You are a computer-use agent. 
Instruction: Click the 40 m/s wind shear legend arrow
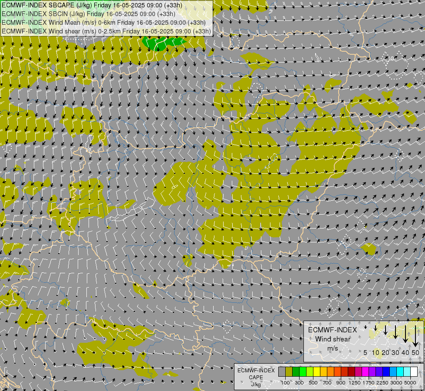(x=405, y=334)
